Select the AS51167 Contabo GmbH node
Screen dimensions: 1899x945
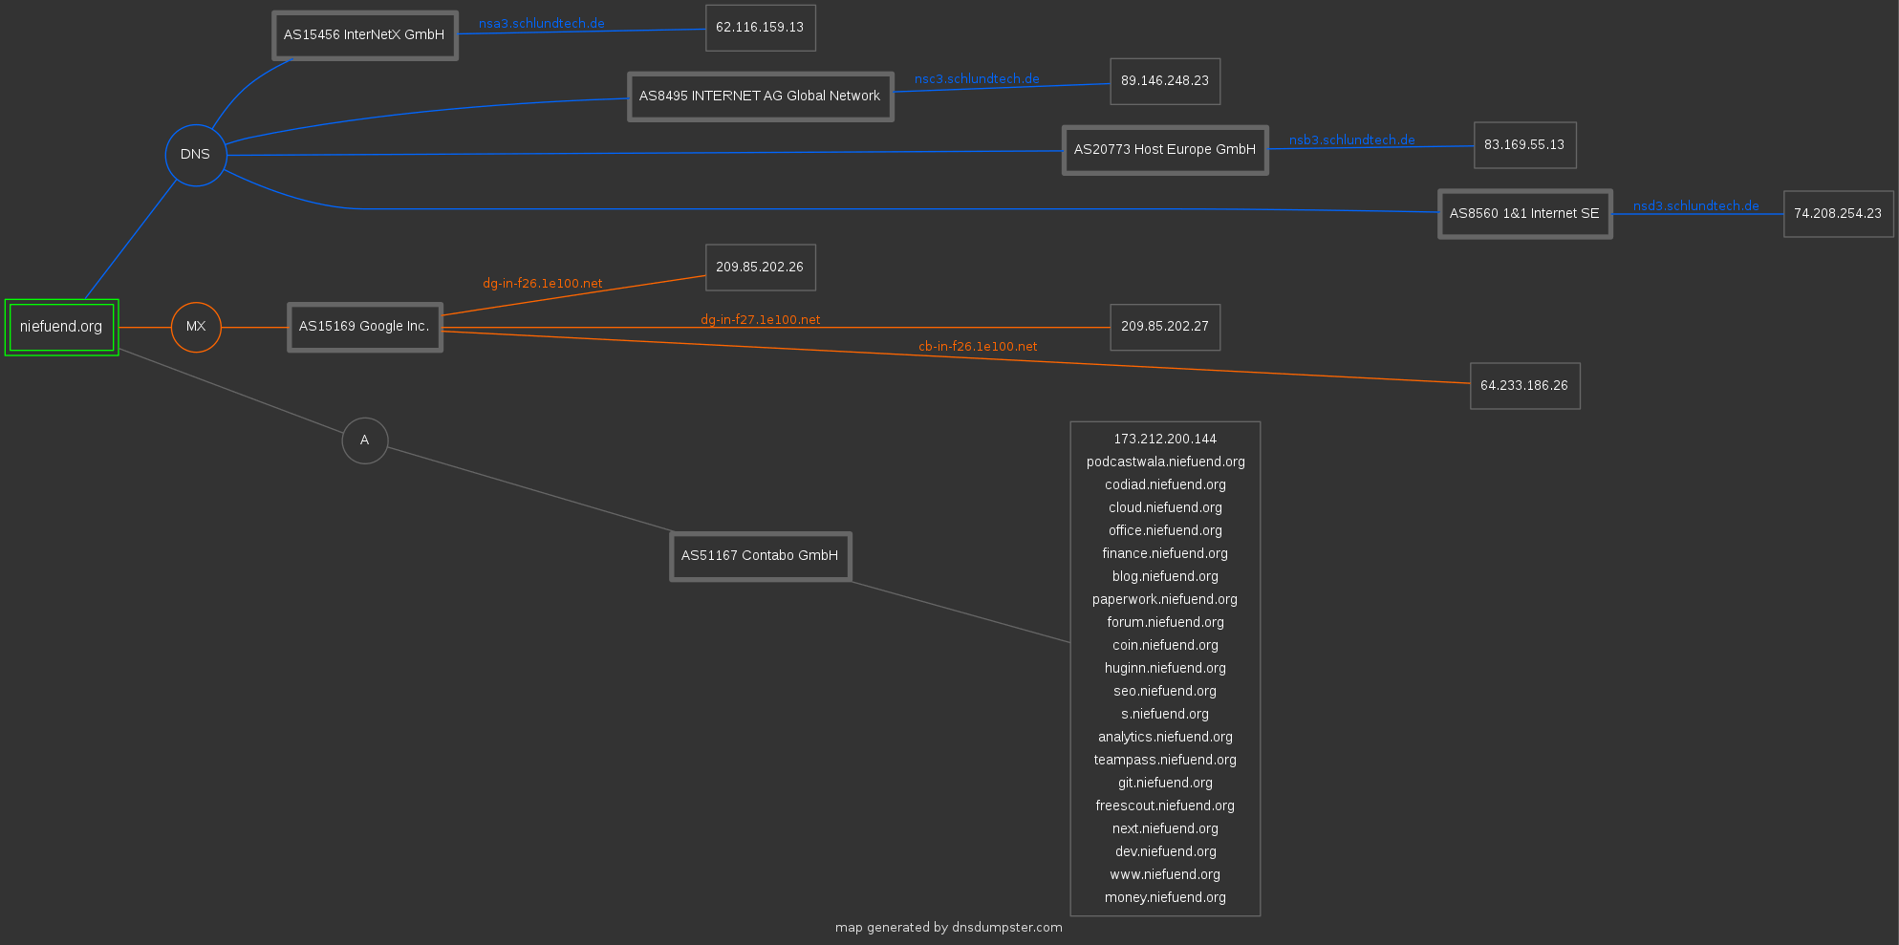coord(761,556)
